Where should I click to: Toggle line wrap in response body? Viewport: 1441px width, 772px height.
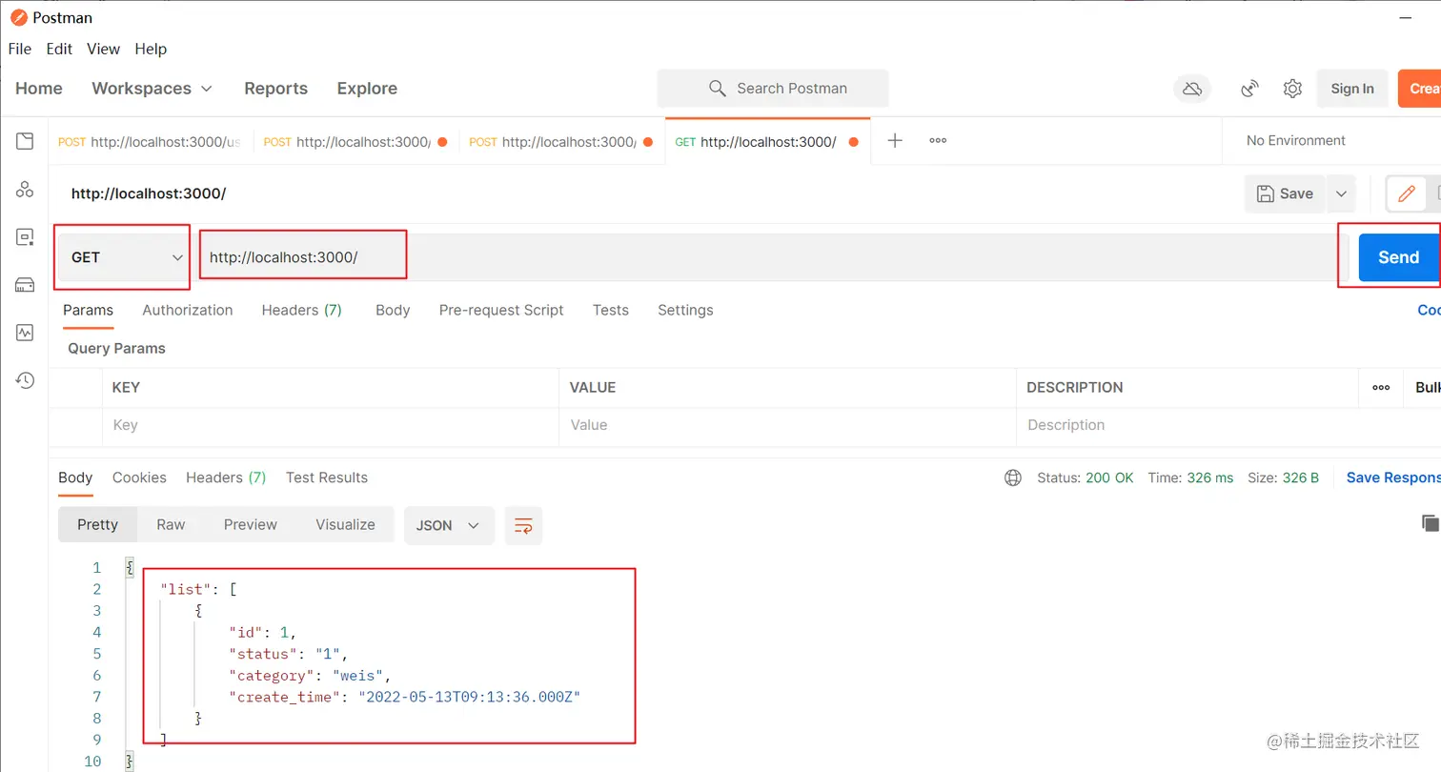pyautogui.click(x=523, y=525)
